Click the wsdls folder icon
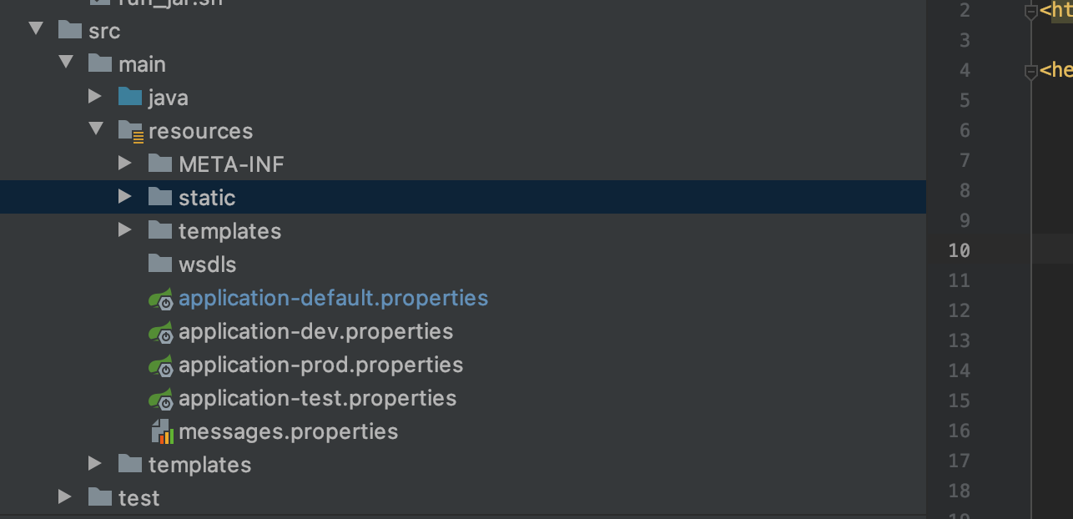The image size is (1073, 519). (160, 264)
